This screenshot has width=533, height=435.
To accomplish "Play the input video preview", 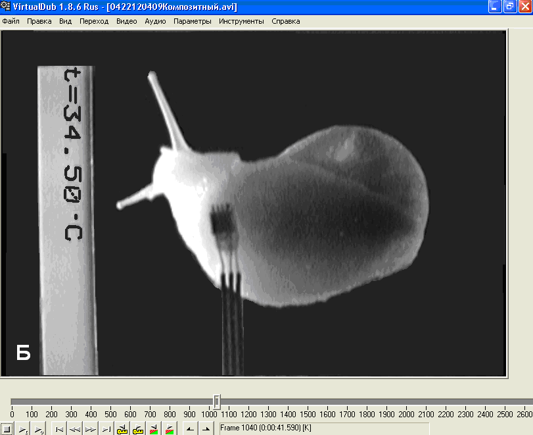I will [x=23, y=429].
